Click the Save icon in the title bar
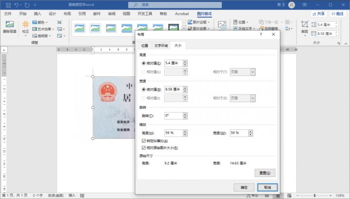The image size is (350, 199). pyautogui.click(x=8, y=5)
